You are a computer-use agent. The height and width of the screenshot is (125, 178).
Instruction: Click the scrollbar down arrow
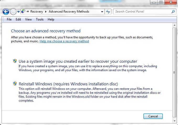175,121
